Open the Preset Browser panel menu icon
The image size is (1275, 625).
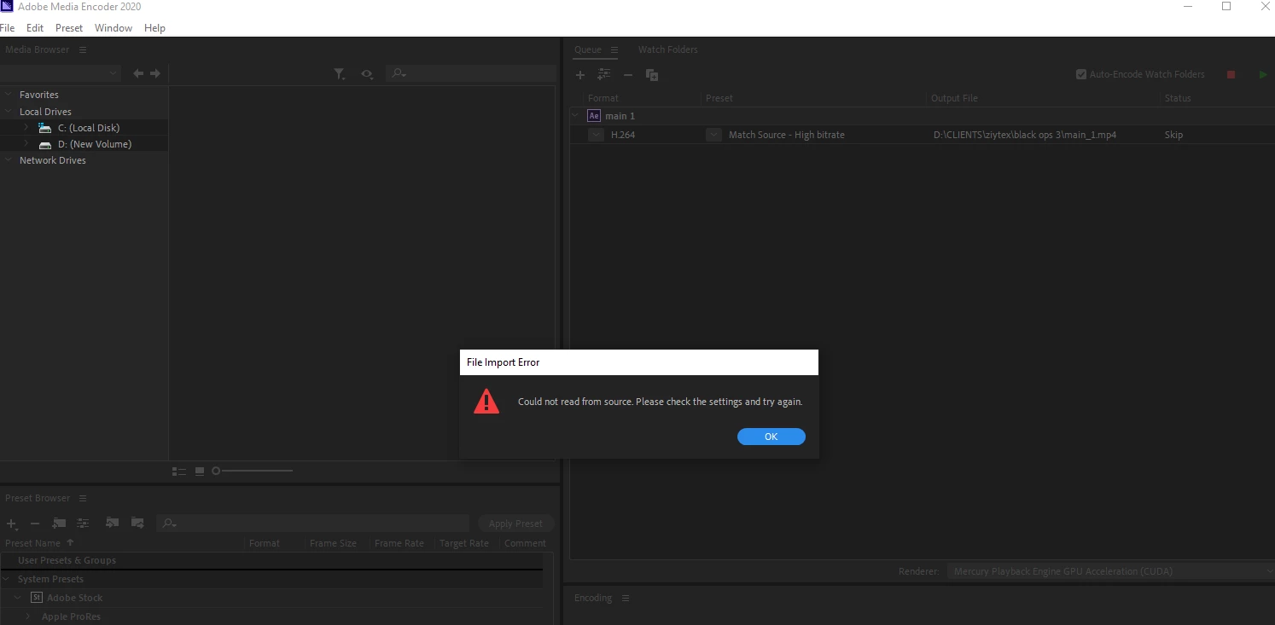(x=83, y=498)
